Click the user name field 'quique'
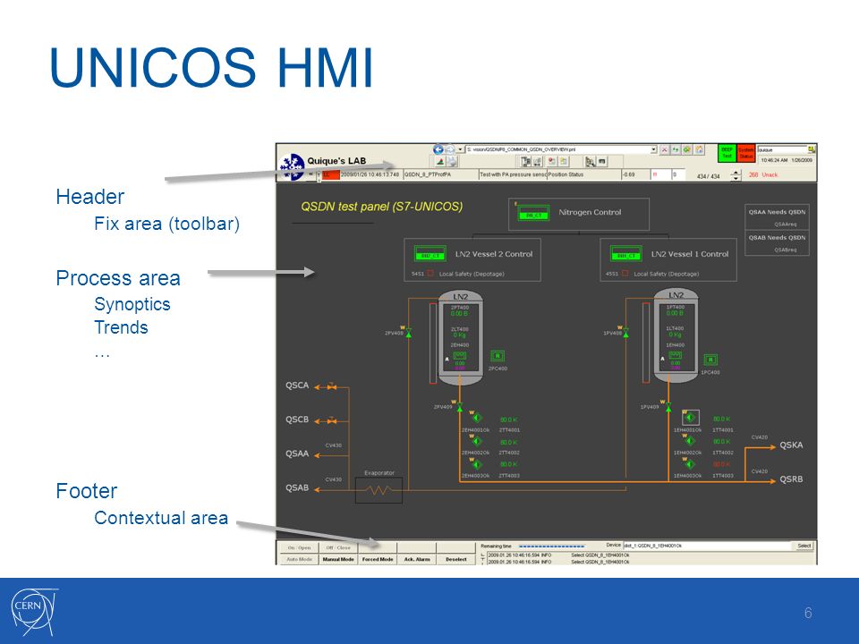This screenshot has height=644, width=859. 782,149
